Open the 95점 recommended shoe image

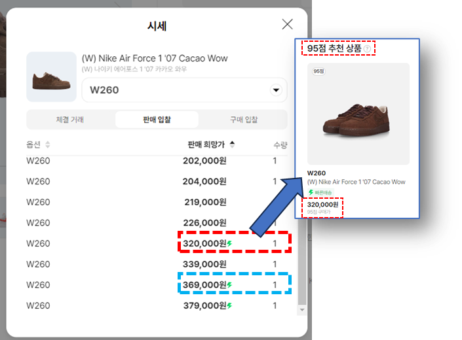tap(358, 114)
